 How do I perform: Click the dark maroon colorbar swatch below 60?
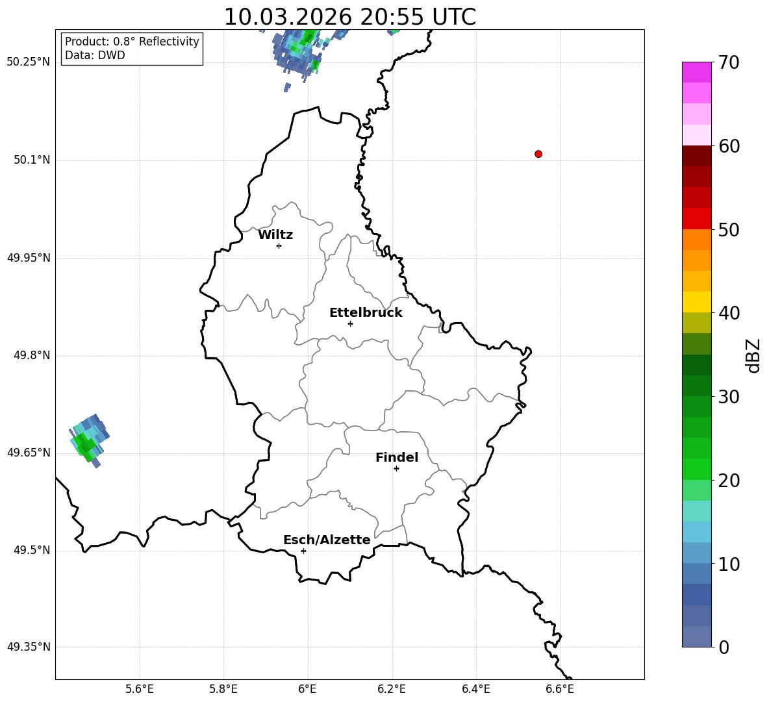click(696, 156)
